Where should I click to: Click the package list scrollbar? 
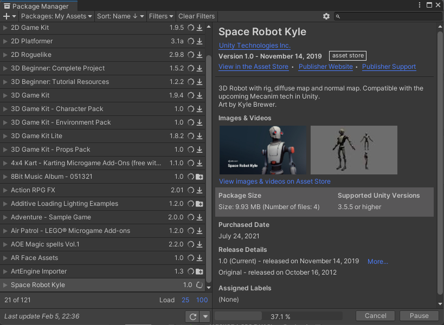point(209,169)
